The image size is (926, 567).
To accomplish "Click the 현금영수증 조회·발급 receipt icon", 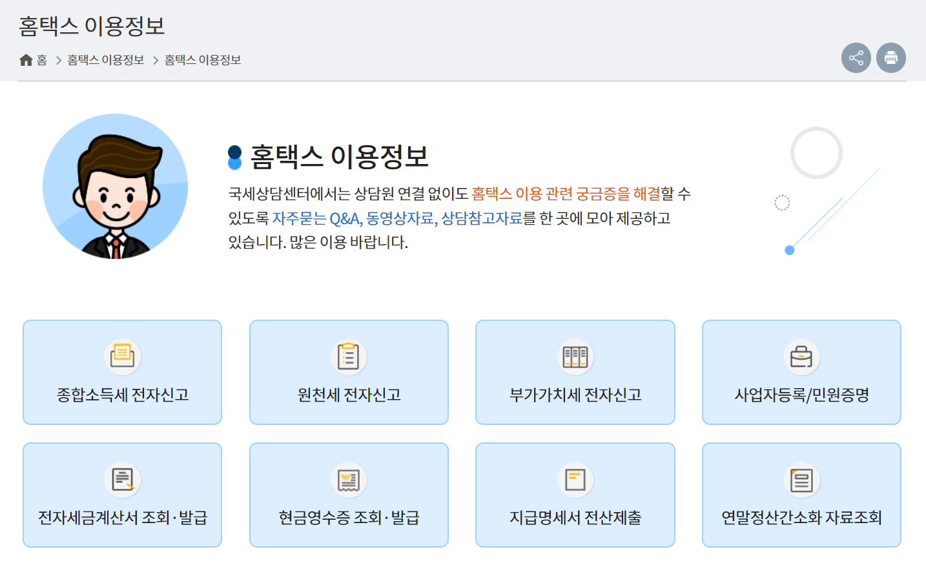I will [x=349, y=478].
